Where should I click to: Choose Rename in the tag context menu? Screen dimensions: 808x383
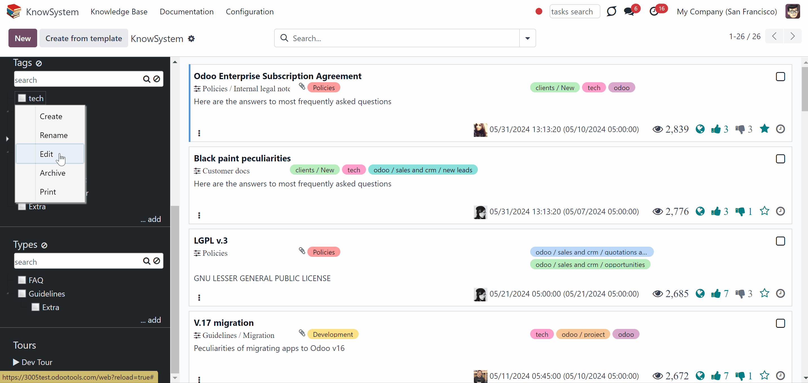[50, 135]
